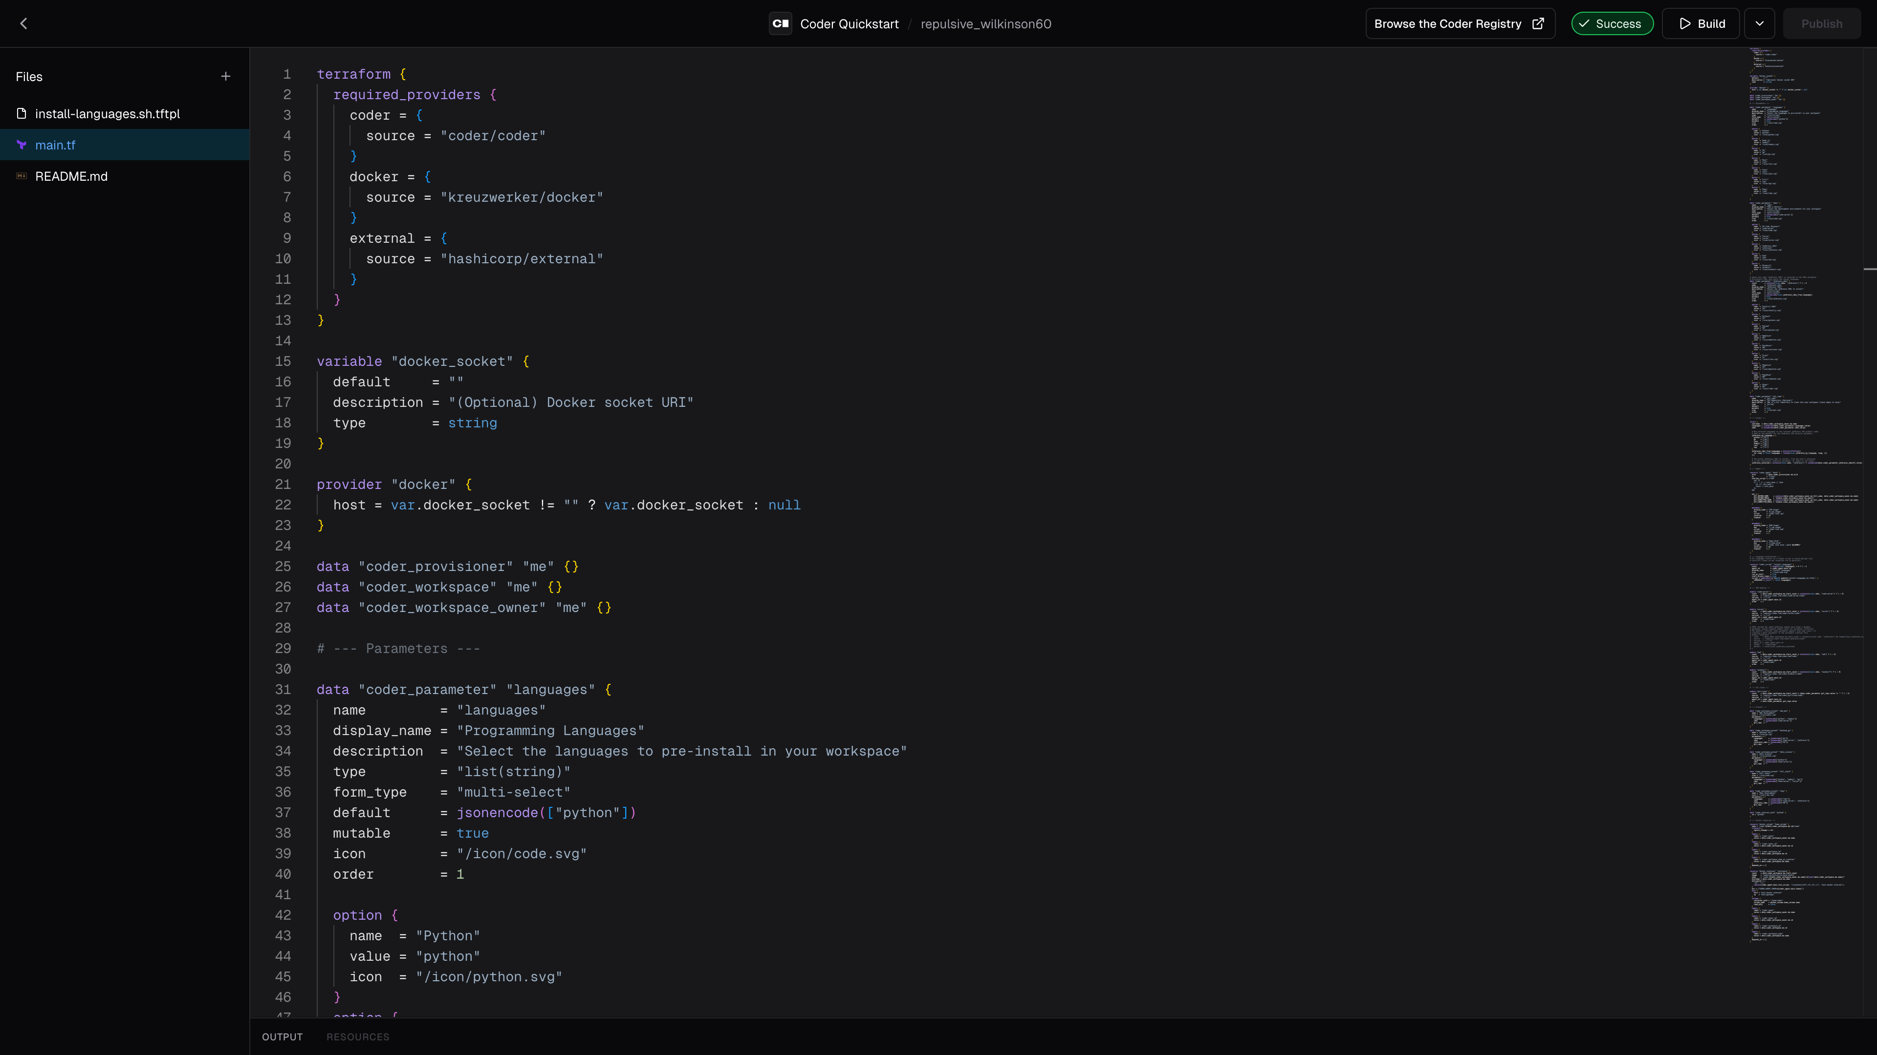Click the play icon in Build button
1877x1055 pixels.
(x=1685, y=23)
